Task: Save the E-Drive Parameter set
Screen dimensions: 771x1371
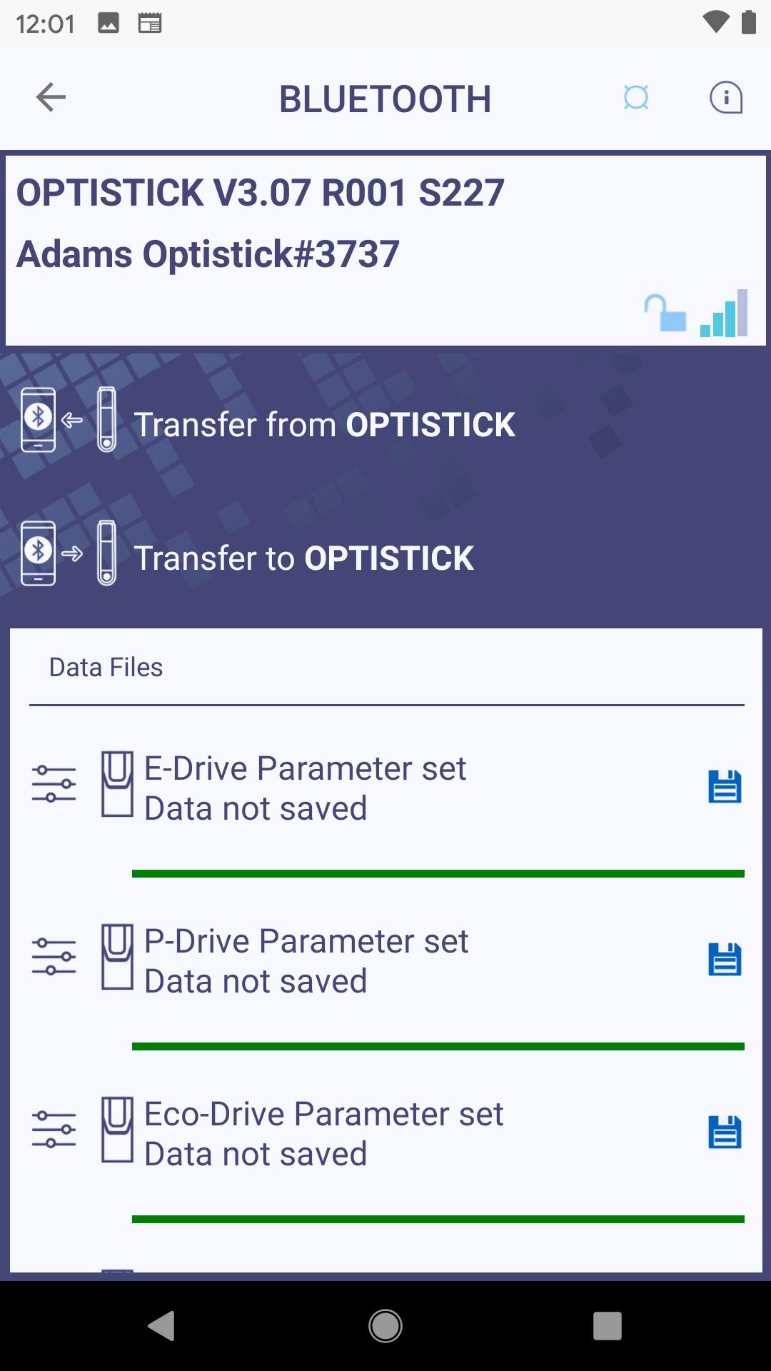Action: coord(725,787)
